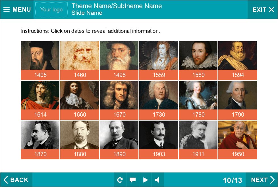Click the replay/reload icon
Viewport: 278px width, 187px height.
[x=120, y=180]
